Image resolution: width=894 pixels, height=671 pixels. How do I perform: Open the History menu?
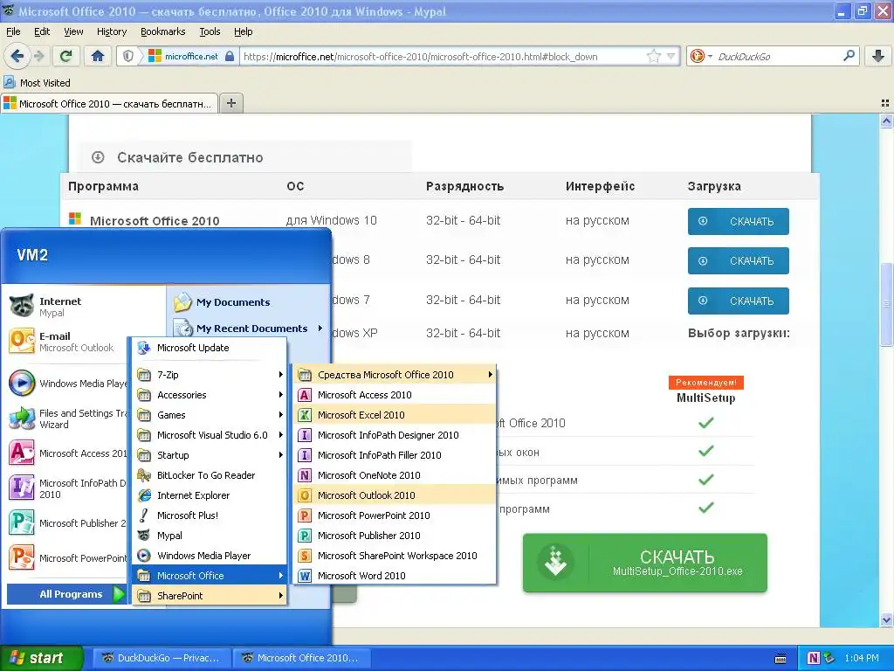111,31
